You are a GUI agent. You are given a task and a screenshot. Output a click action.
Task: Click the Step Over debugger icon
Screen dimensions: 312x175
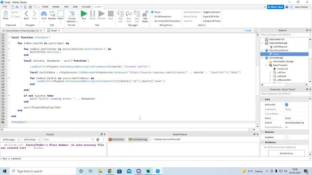pyautogui.click(x=129, y=14)
